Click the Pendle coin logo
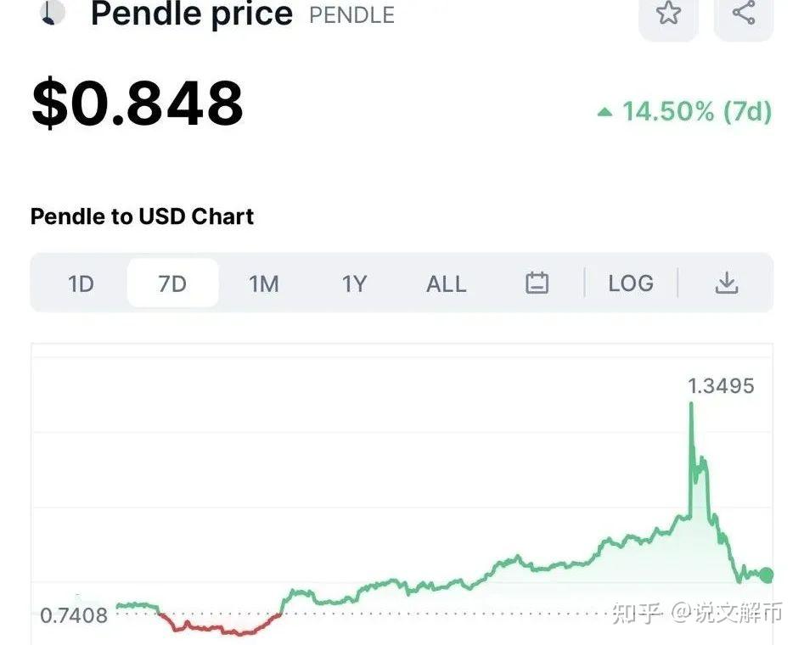 click(x=53, y=14)
